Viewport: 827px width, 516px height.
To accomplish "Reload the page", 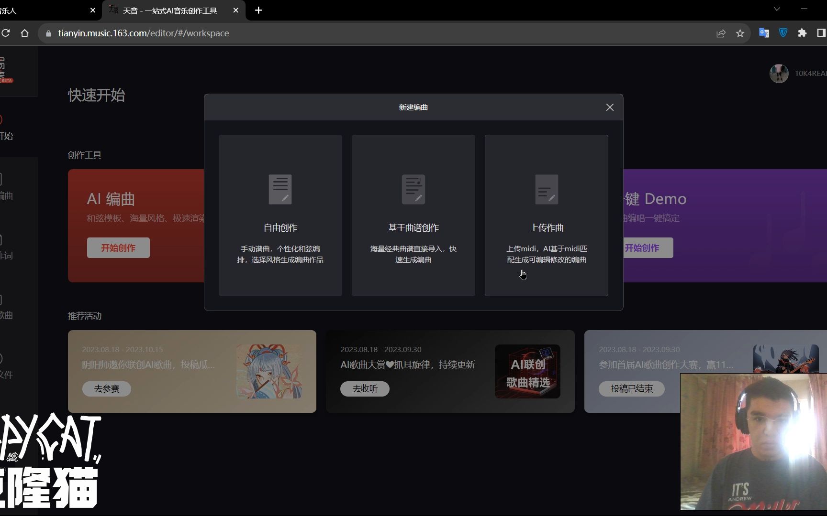I will click(x=6, y=33).
